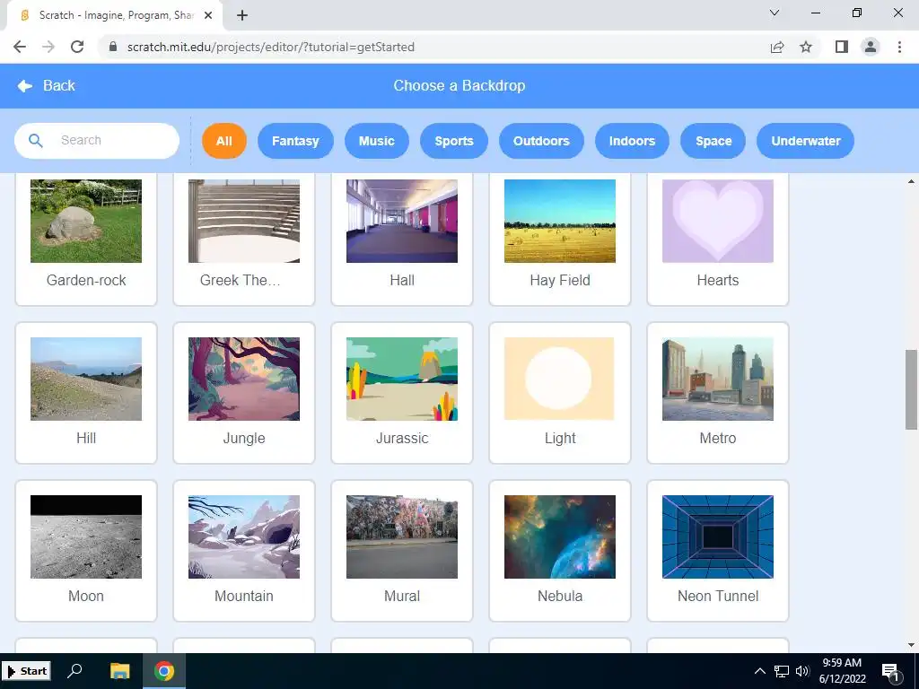Screen dimensions: 919x689
Task: Filter backdrops by Indoors
Action: tap(632, 141)
